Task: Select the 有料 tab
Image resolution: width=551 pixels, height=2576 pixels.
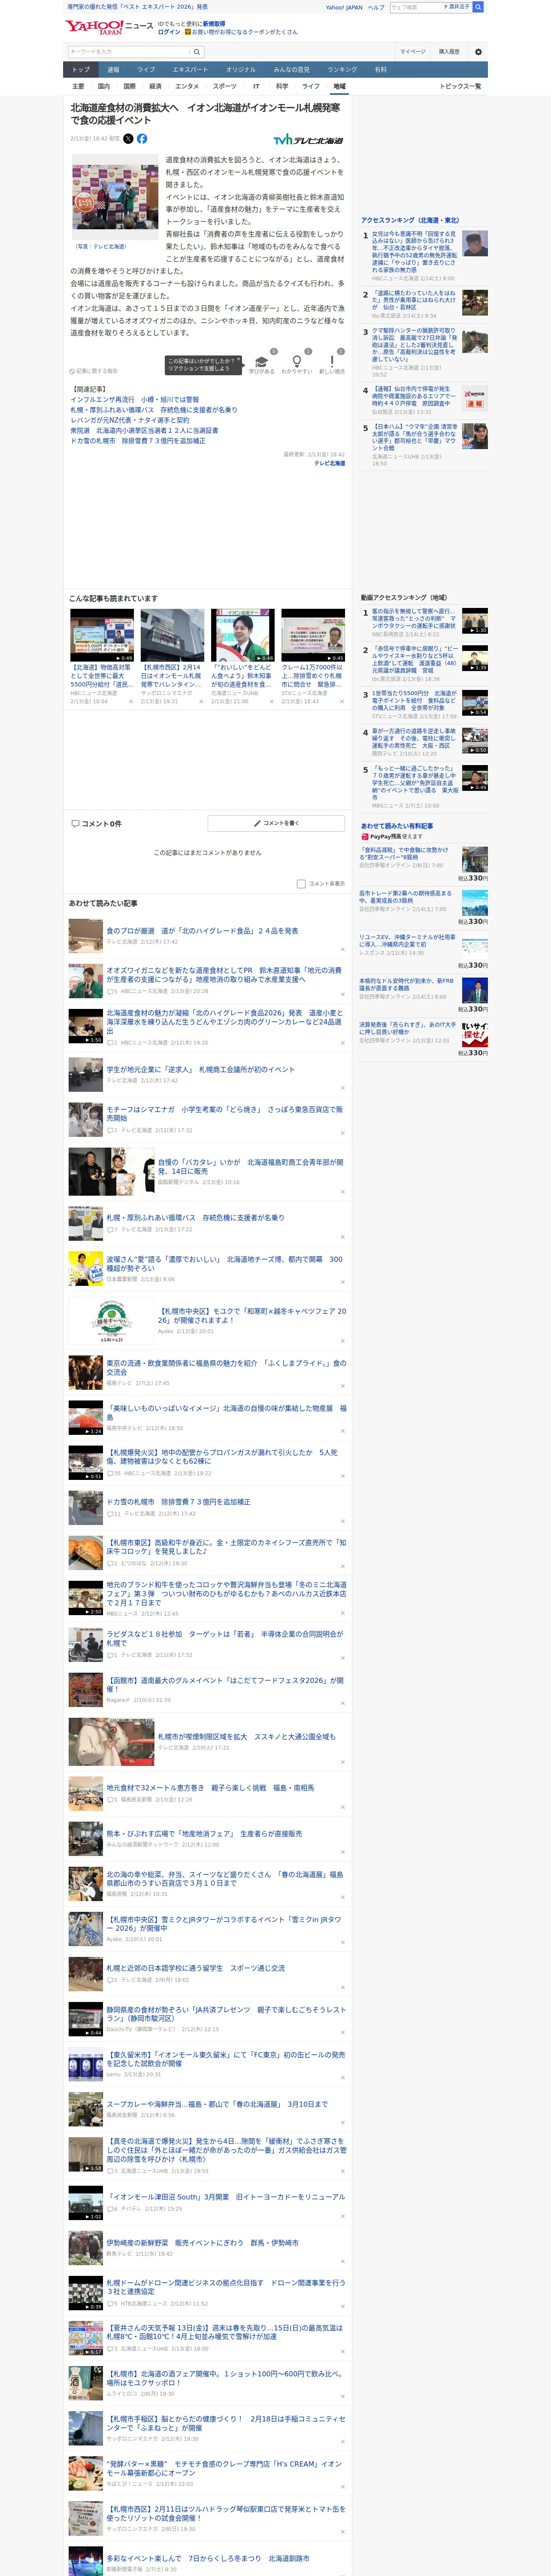Action: [x=380, y=70]
